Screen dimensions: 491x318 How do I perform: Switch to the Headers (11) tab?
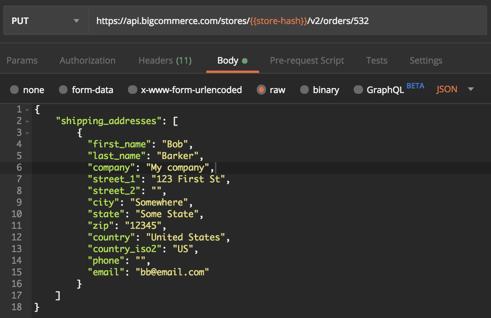click(x=165, y=60)
